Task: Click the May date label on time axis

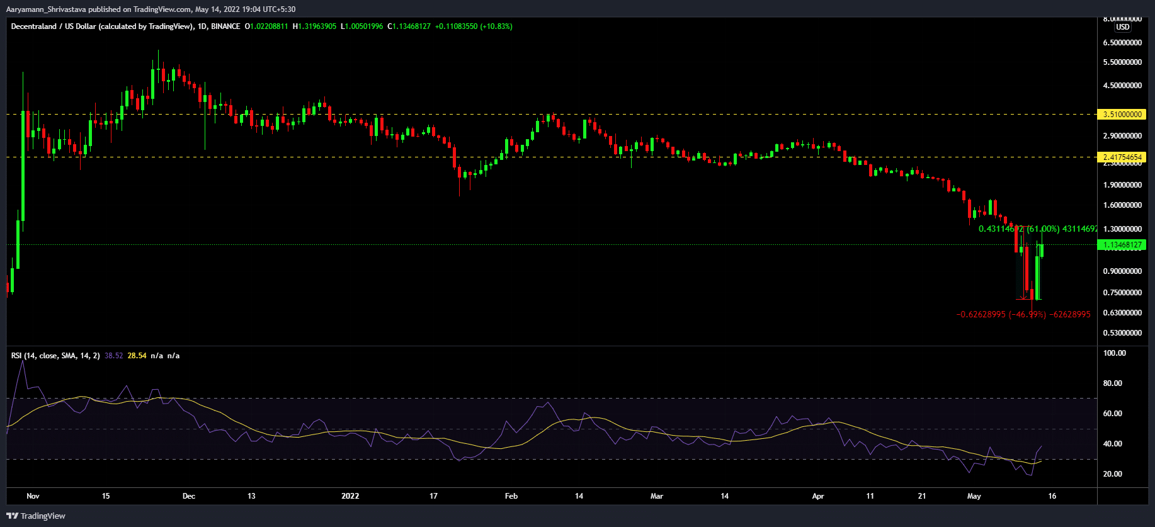Action: point(974,496)
